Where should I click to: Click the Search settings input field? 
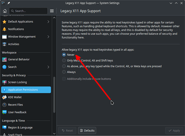click(x=28, y=11)
